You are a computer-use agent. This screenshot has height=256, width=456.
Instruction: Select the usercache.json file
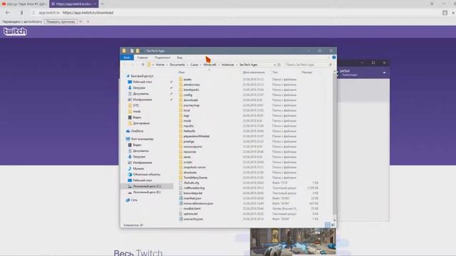click(x=193, y=219)
